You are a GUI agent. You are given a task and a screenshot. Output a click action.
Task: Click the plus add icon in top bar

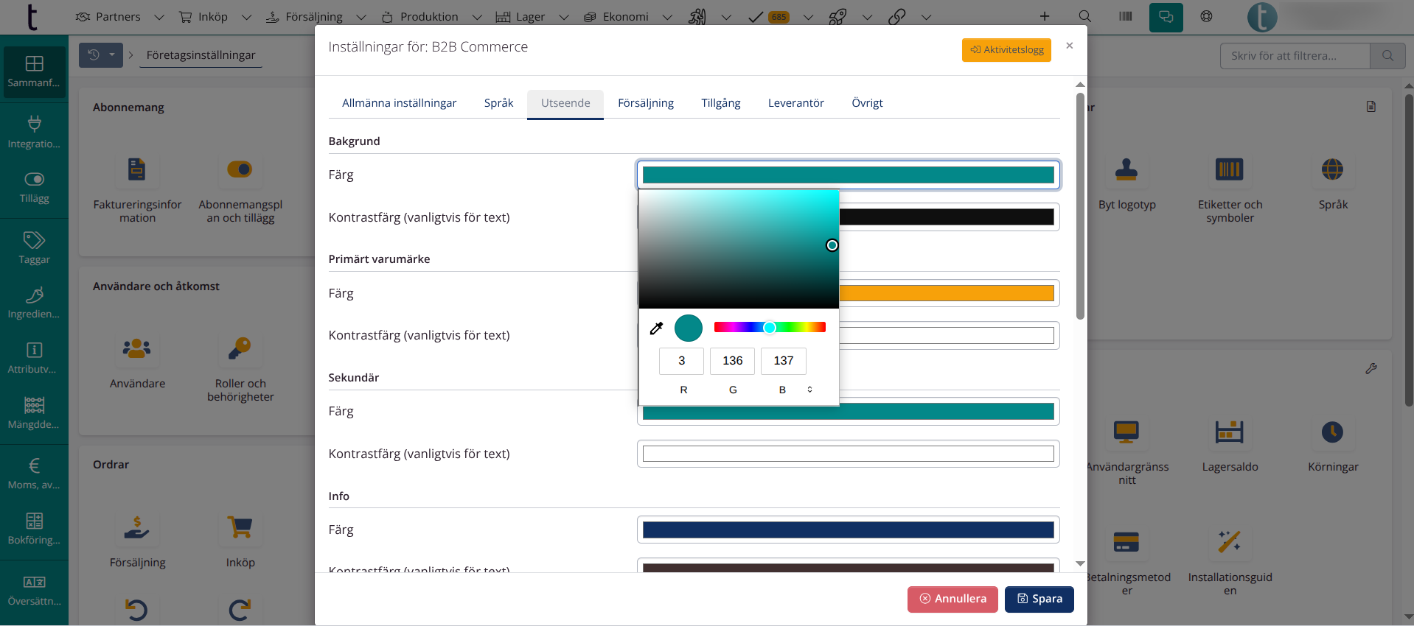[1044, 16]
